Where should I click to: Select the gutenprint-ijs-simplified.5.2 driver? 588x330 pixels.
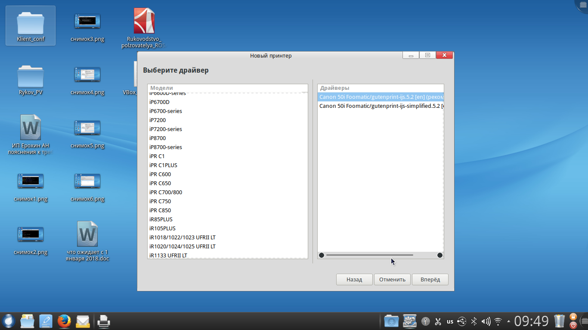(381, 106)
